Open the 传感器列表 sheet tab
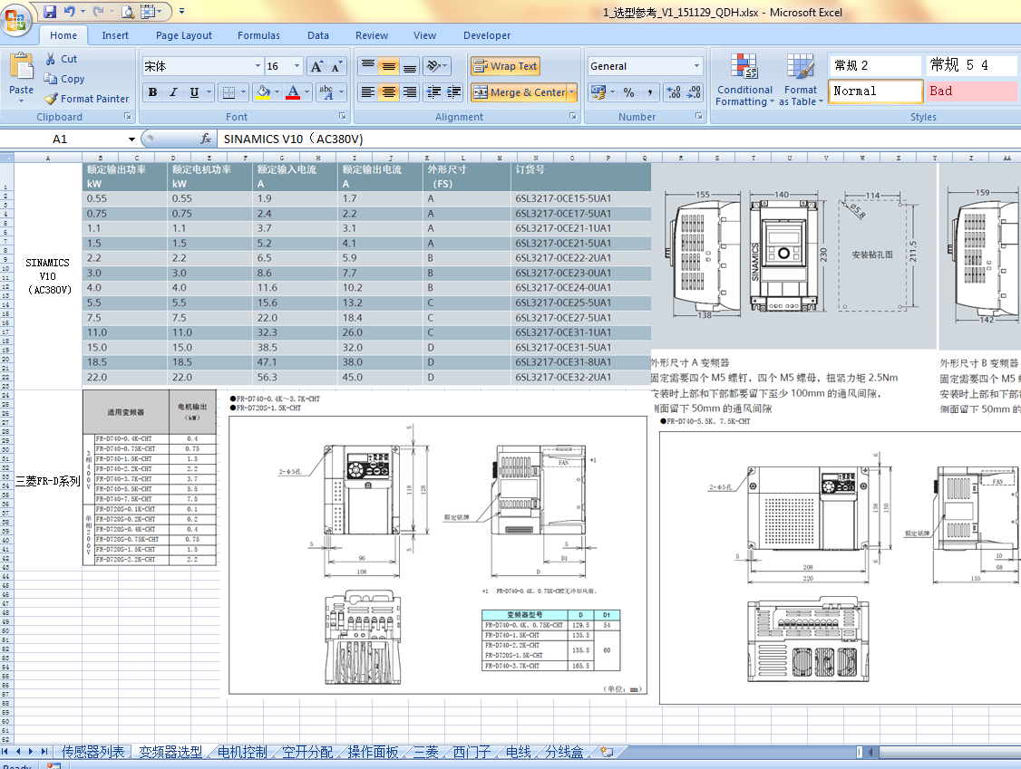This screenshot has height=769, width=1021. 92,752
